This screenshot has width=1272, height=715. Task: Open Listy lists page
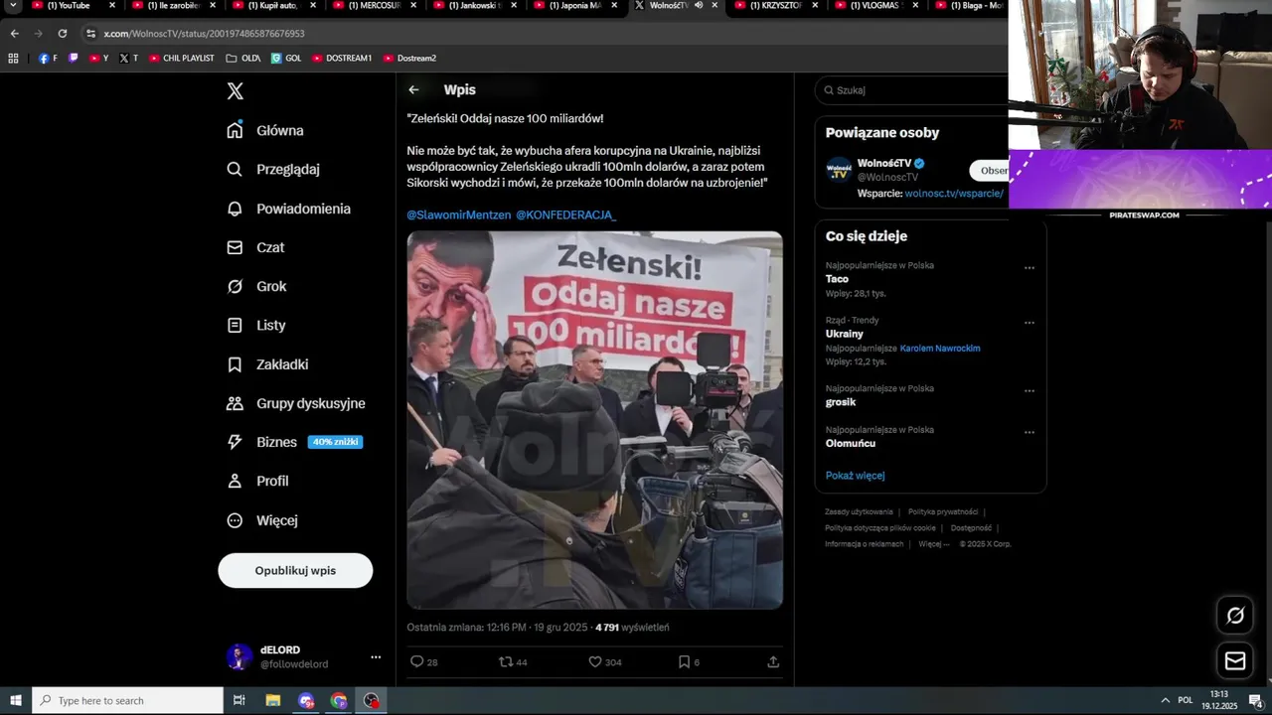[255, 325]
